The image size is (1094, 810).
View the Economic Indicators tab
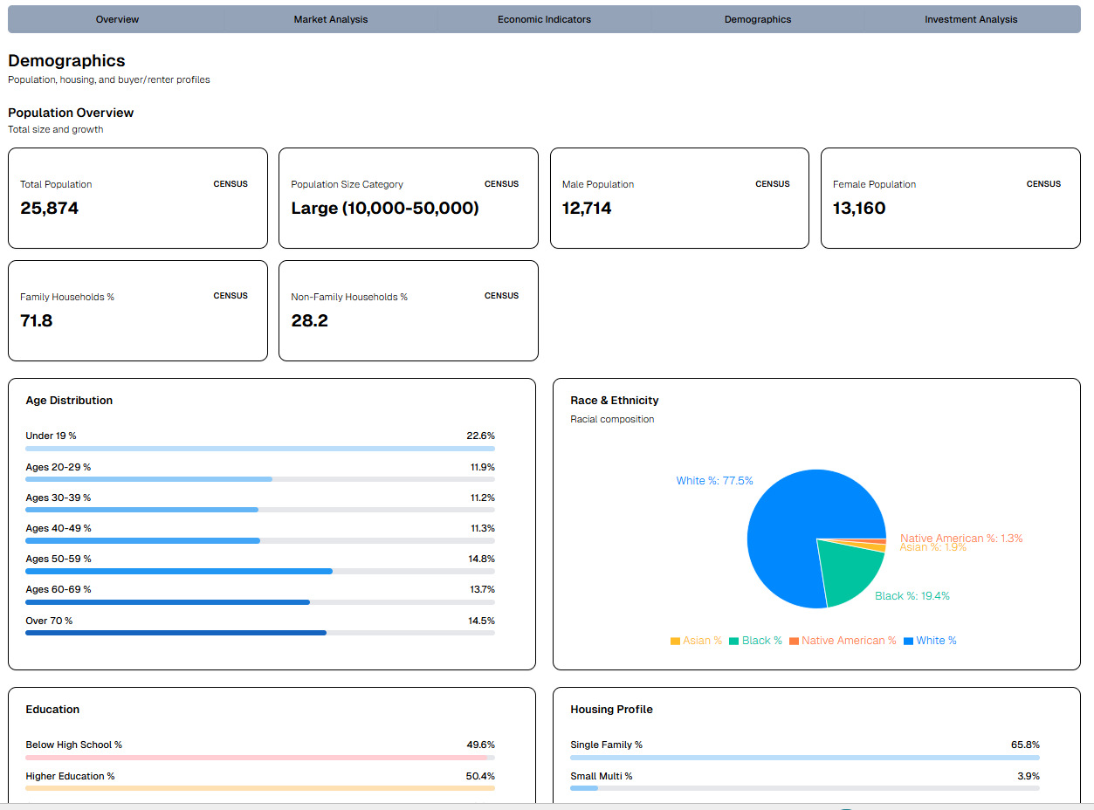coord(543,18)
